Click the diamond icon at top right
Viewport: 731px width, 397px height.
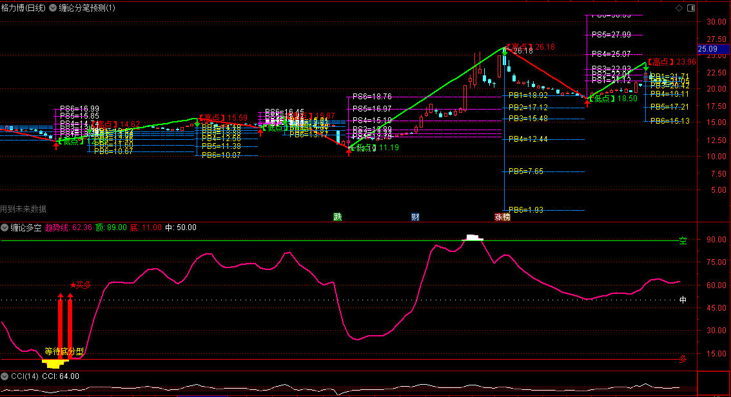[x=679, y=8]
